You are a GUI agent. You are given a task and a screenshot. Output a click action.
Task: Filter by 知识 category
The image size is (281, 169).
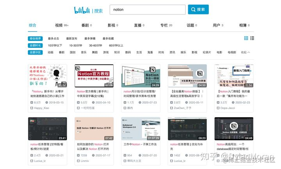click(117, 52)
